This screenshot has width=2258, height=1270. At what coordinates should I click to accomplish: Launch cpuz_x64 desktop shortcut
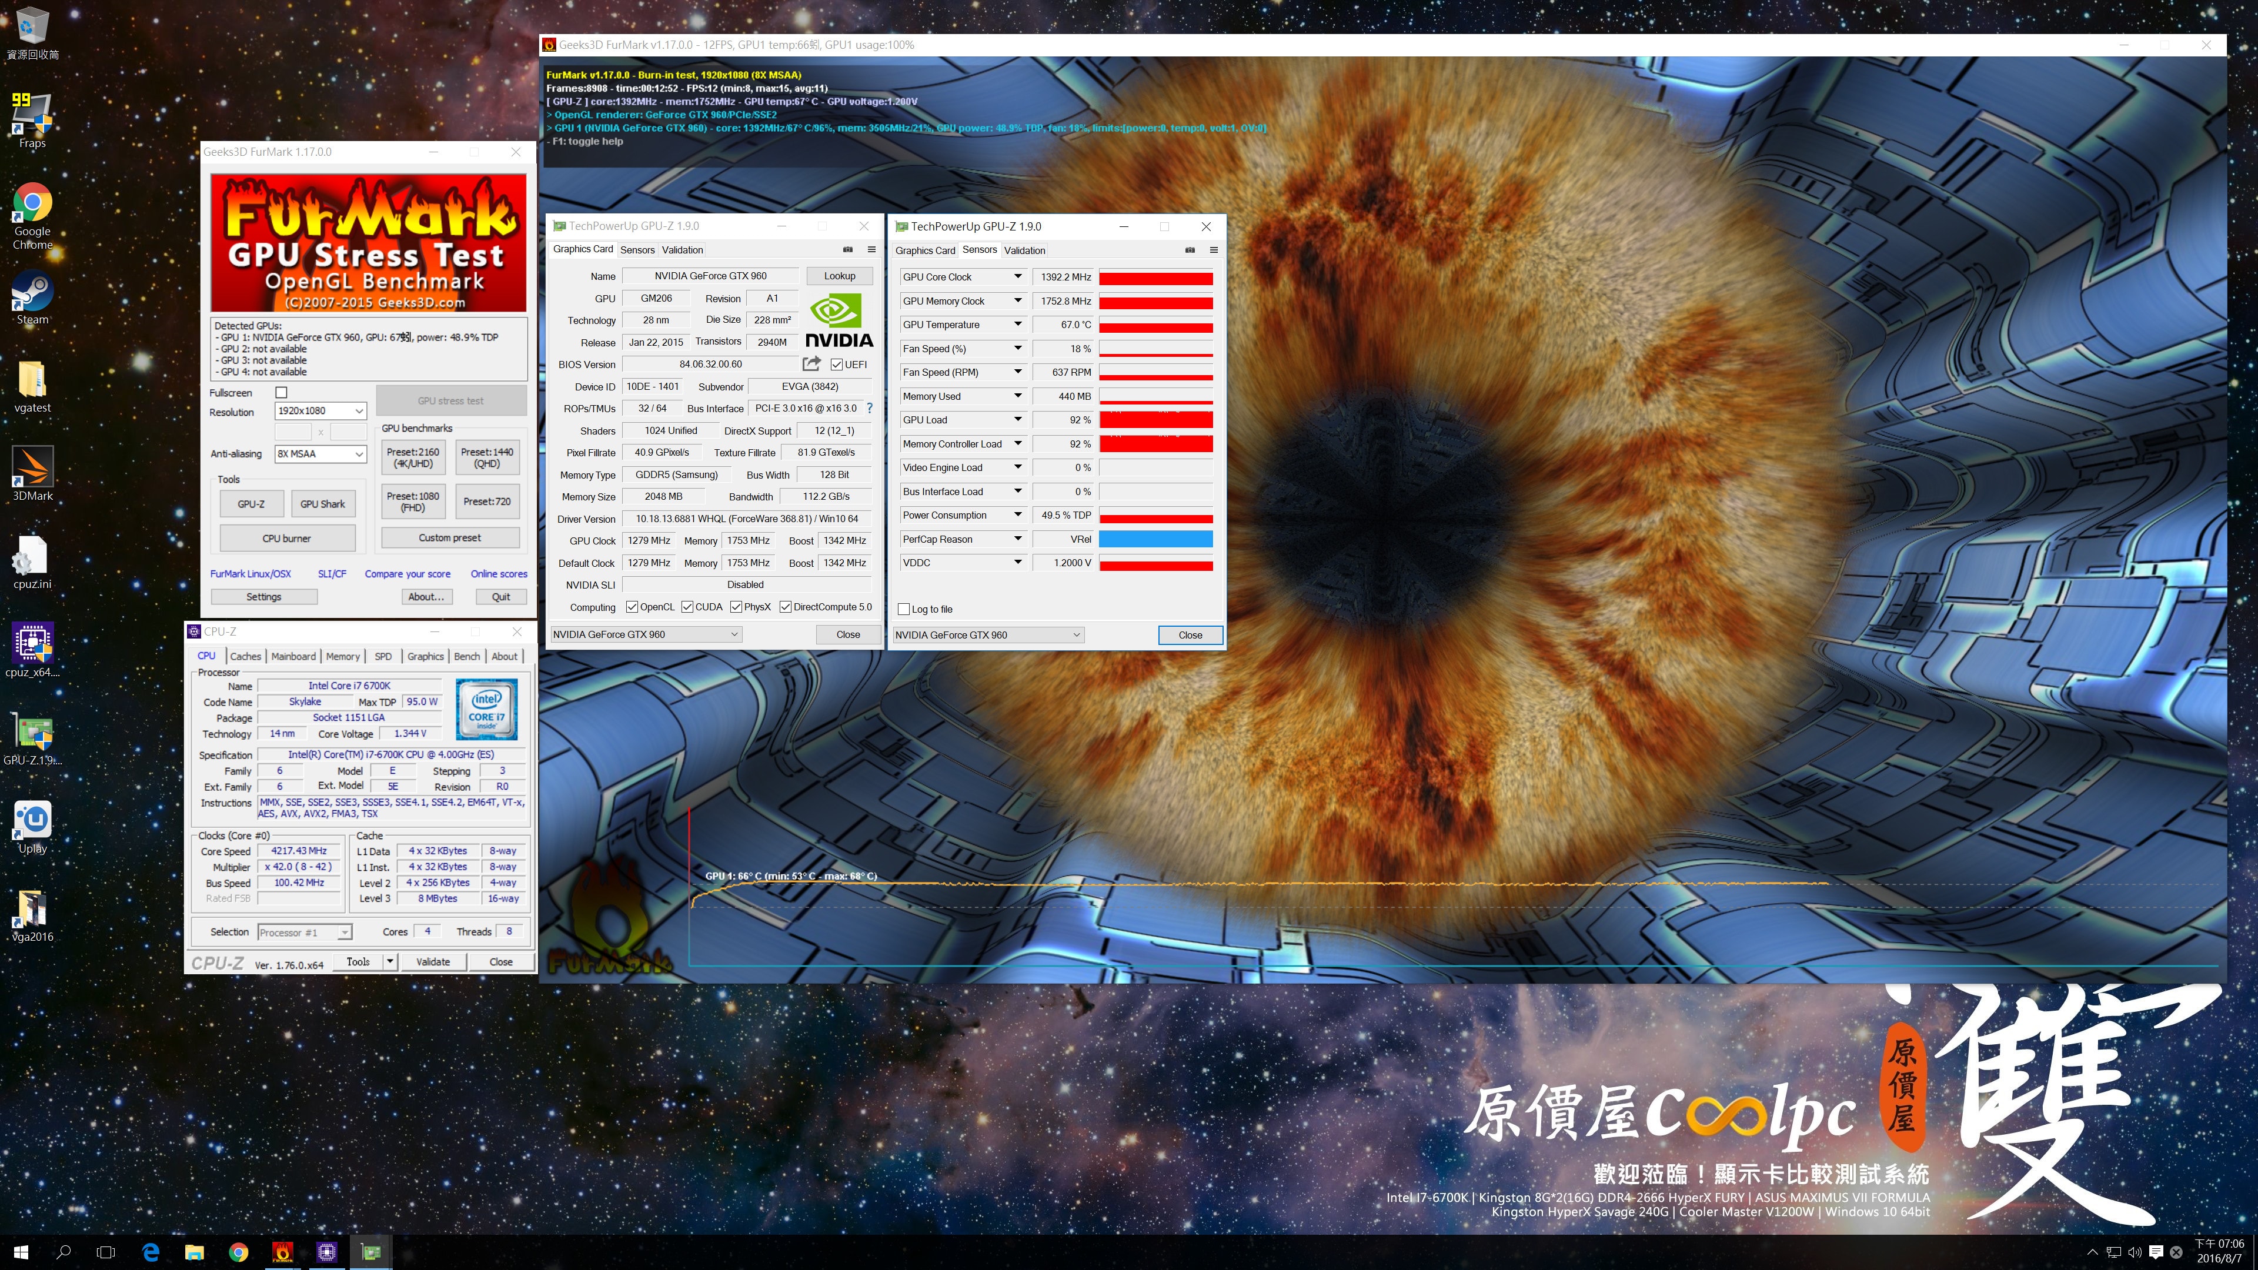pos(32,650)
